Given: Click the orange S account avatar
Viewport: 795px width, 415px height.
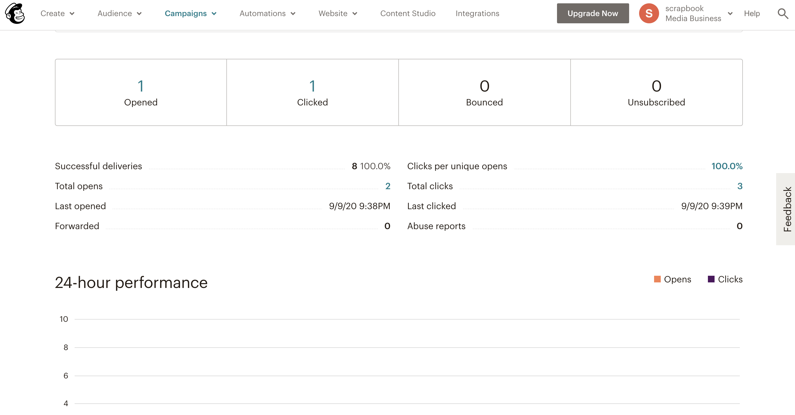Looking at the screenshot, I should [x=649, y=13].
